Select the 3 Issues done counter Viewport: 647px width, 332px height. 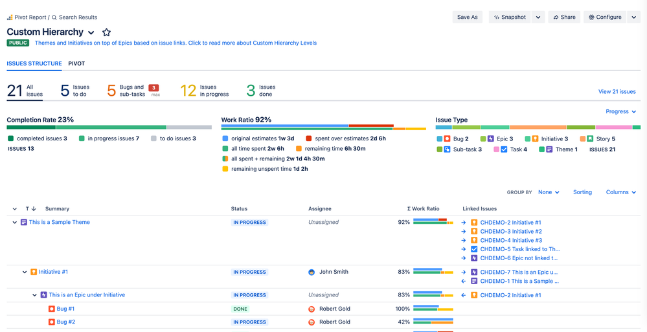click(261, 91)
